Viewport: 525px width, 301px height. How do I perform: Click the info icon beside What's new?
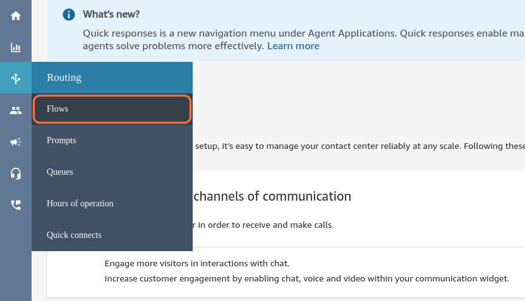pos(69,15)
